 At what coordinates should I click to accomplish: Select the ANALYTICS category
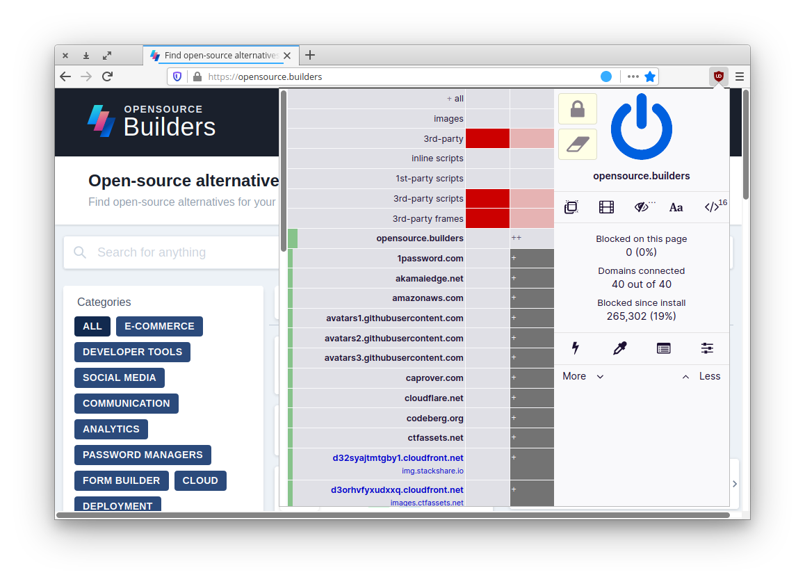point(111,429)
